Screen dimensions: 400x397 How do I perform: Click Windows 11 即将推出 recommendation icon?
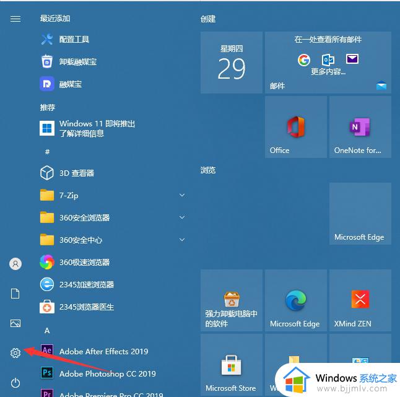tap(47, 128)
